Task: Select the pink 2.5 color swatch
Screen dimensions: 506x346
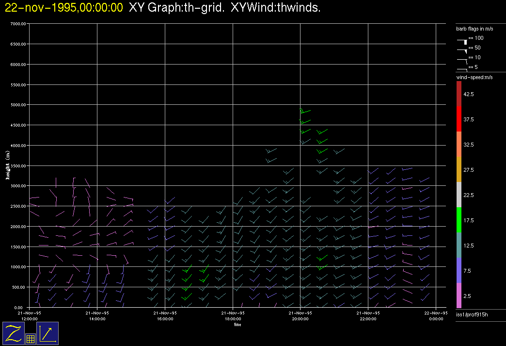Action: 459,296
